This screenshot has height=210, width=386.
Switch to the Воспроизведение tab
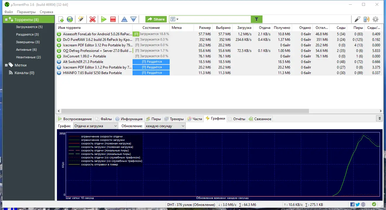[x=74, y=119]
